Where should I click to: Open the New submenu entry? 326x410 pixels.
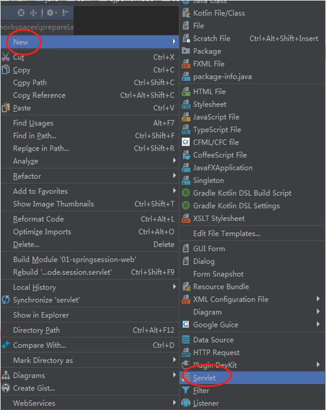coord(90,42)
